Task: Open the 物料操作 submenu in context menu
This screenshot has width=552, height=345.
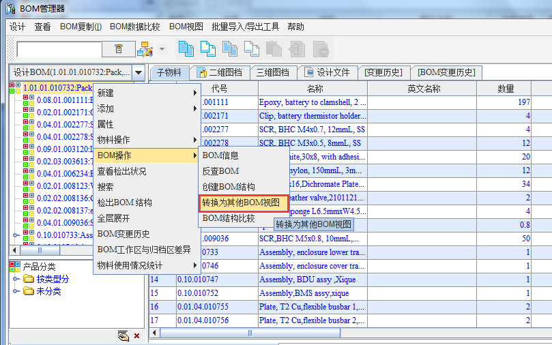Action: (x=147, y=140)
